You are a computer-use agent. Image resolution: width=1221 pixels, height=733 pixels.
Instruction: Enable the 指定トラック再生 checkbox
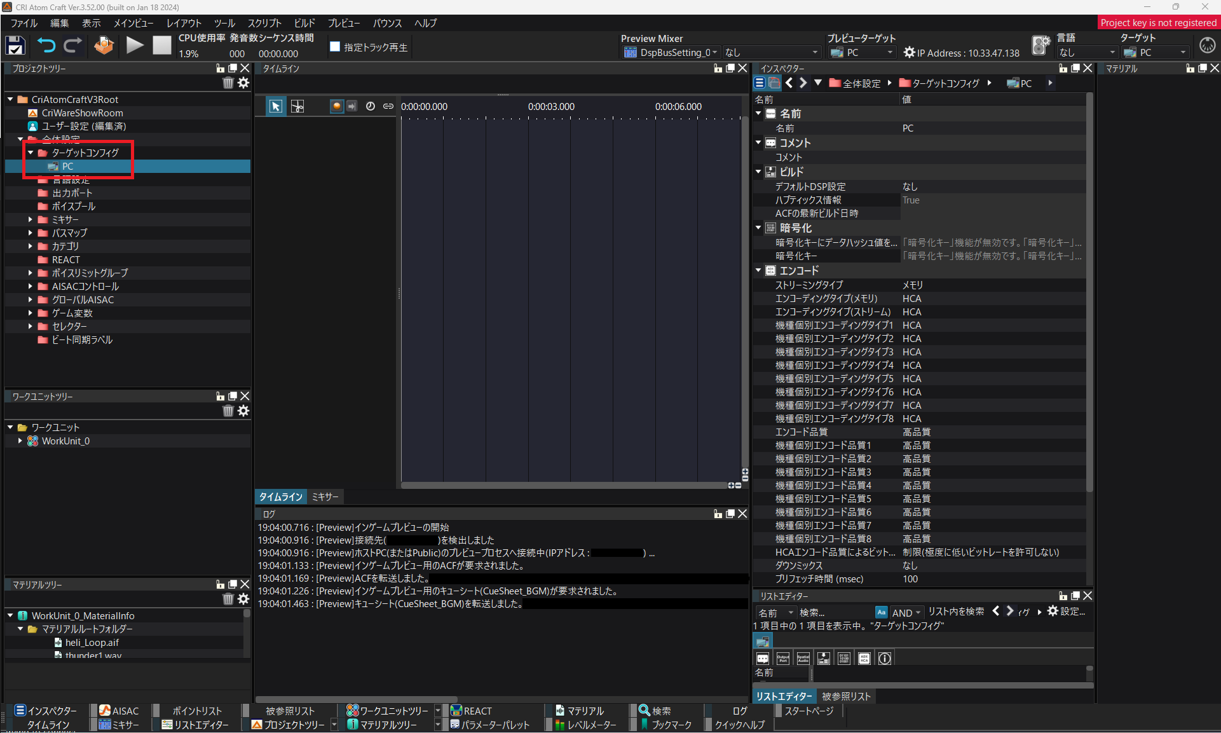click(335, 46)
